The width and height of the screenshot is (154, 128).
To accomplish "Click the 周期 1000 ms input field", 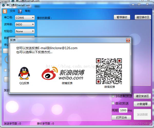I will [x=123, y=110].
